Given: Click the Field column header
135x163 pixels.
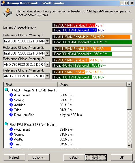Looking at the screenshot, I should (31, 85).
